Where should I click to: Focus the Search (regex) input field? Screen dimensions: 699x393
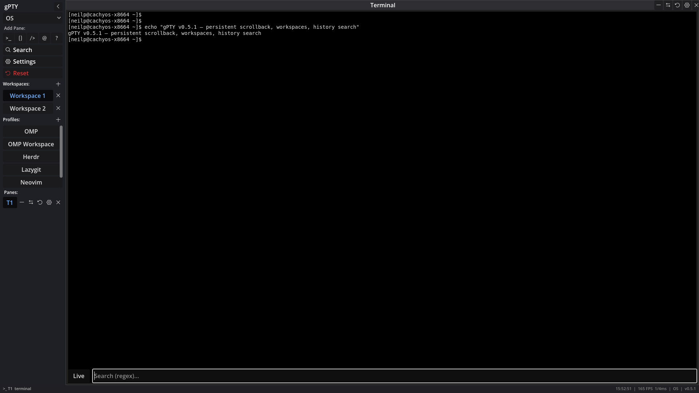coord(395,376)
